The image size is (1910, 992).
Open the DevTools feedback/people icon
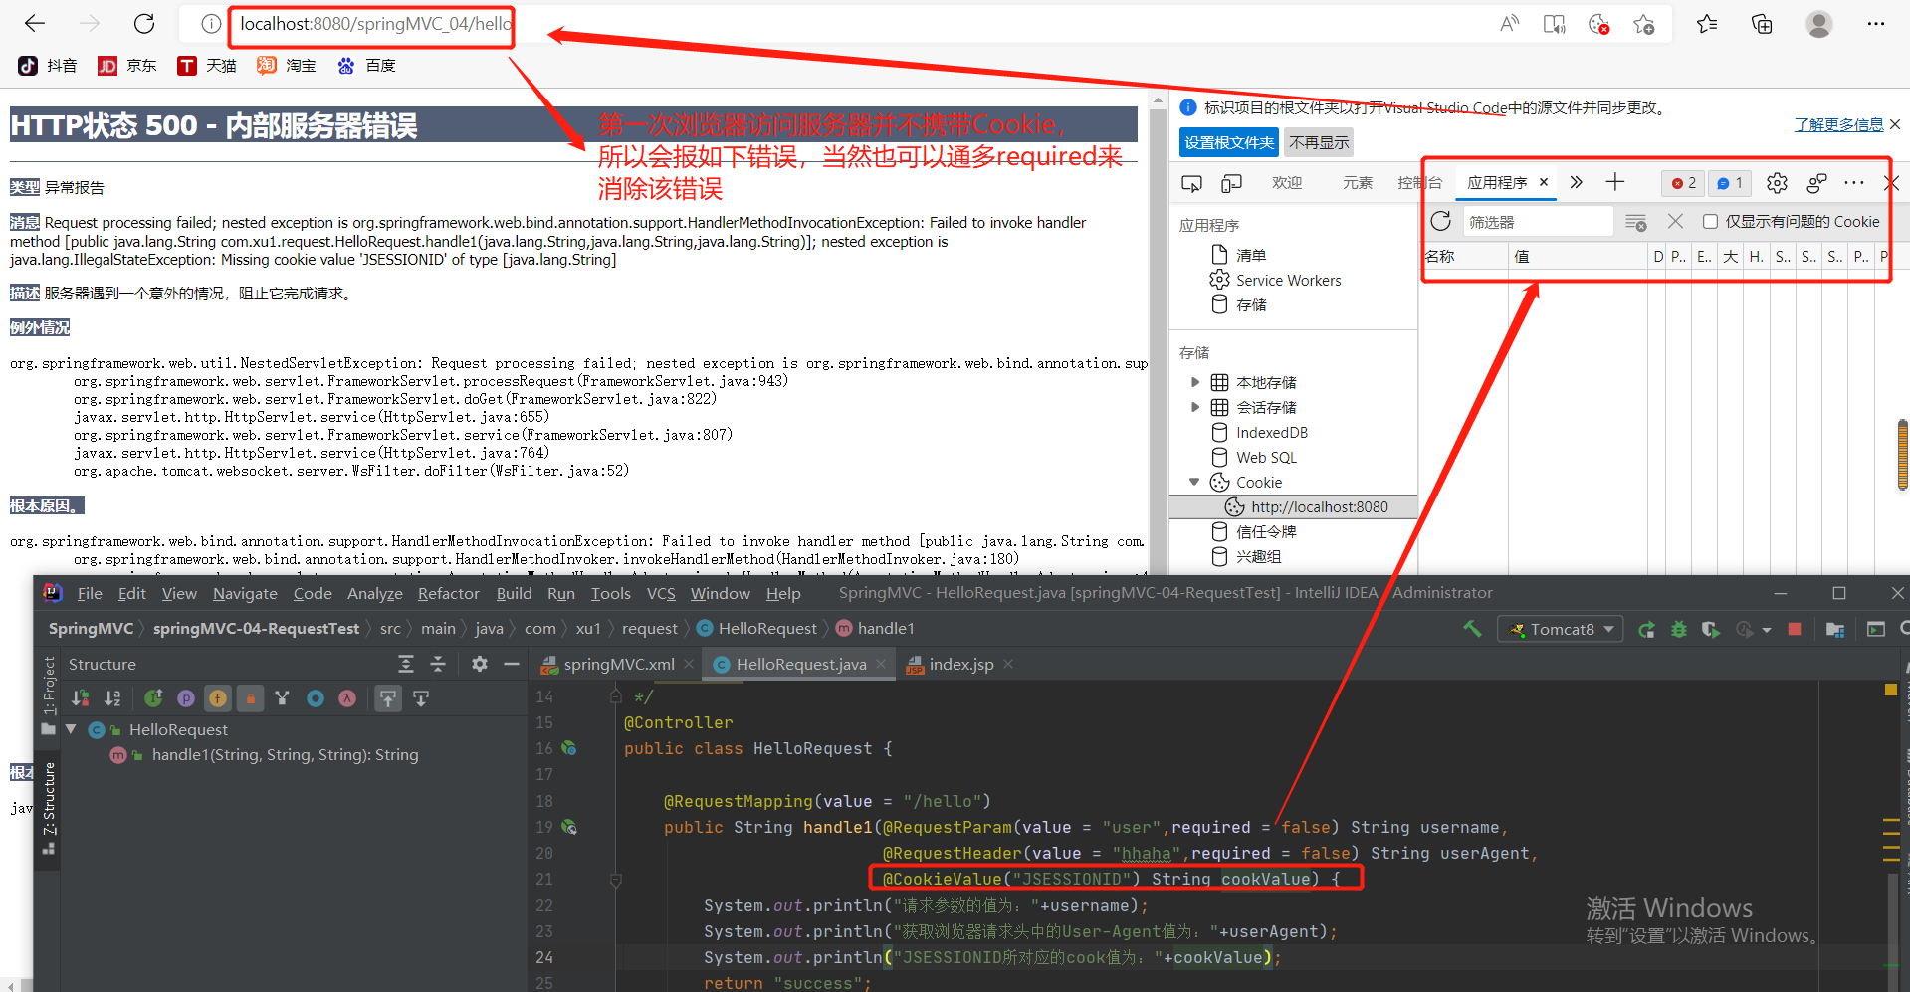[x=1816, y=183]
